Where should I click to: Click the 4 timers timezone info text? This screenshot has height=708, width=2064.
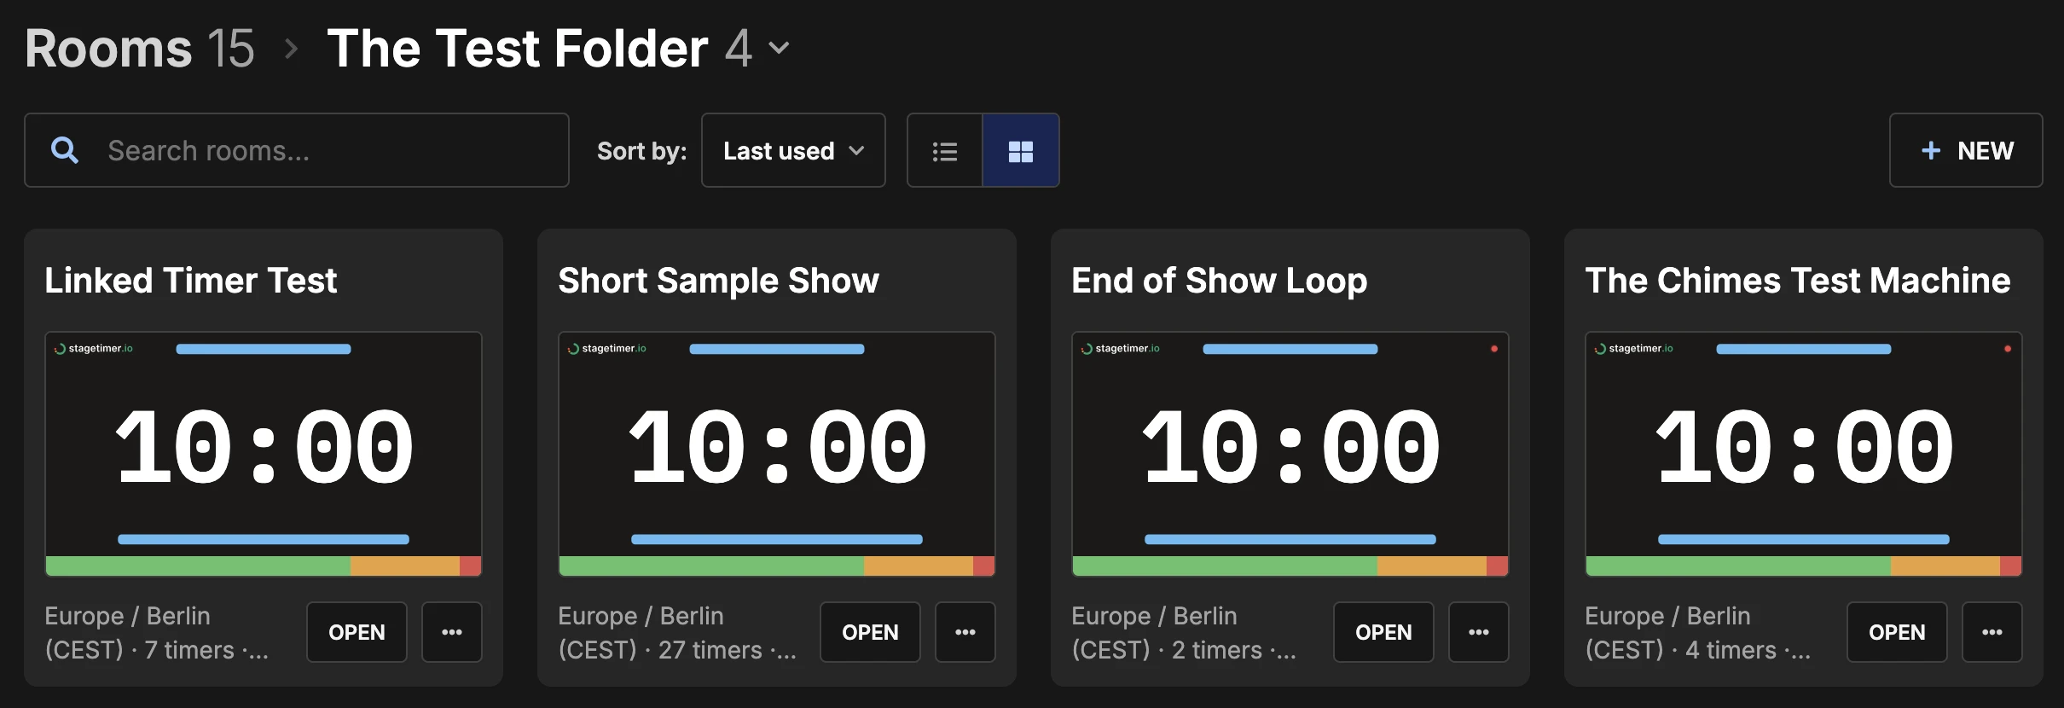click(x=1697, y=633)
